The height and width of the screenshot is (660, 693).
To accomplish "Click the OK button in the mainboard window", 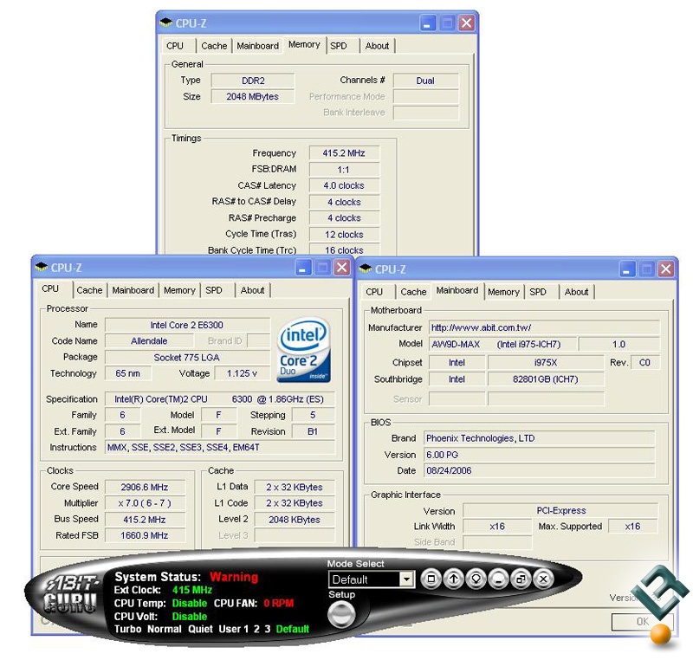I will (x=642, y=622).
